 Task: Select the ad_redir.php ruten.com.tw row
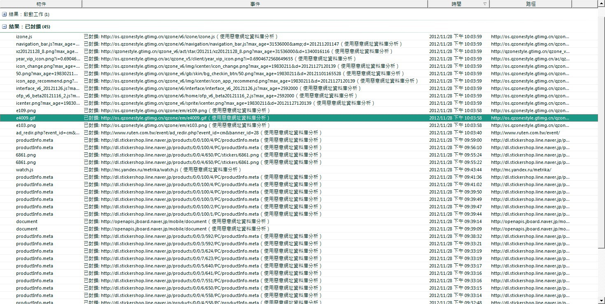point(298,133)
